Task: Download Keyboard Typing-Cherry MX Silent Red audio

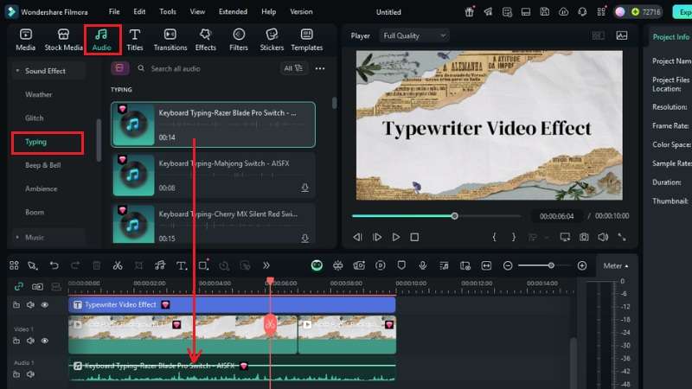Action: (304, 239)
